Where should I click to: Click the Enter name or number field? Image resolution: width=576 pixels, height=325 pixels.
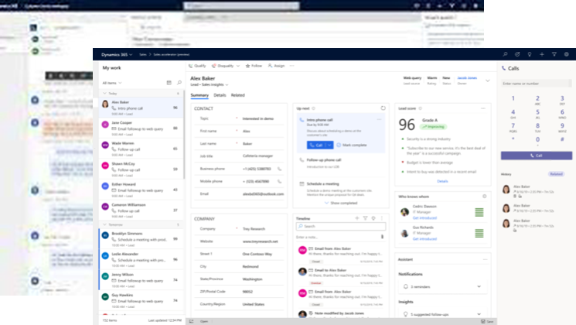[536, 82]
